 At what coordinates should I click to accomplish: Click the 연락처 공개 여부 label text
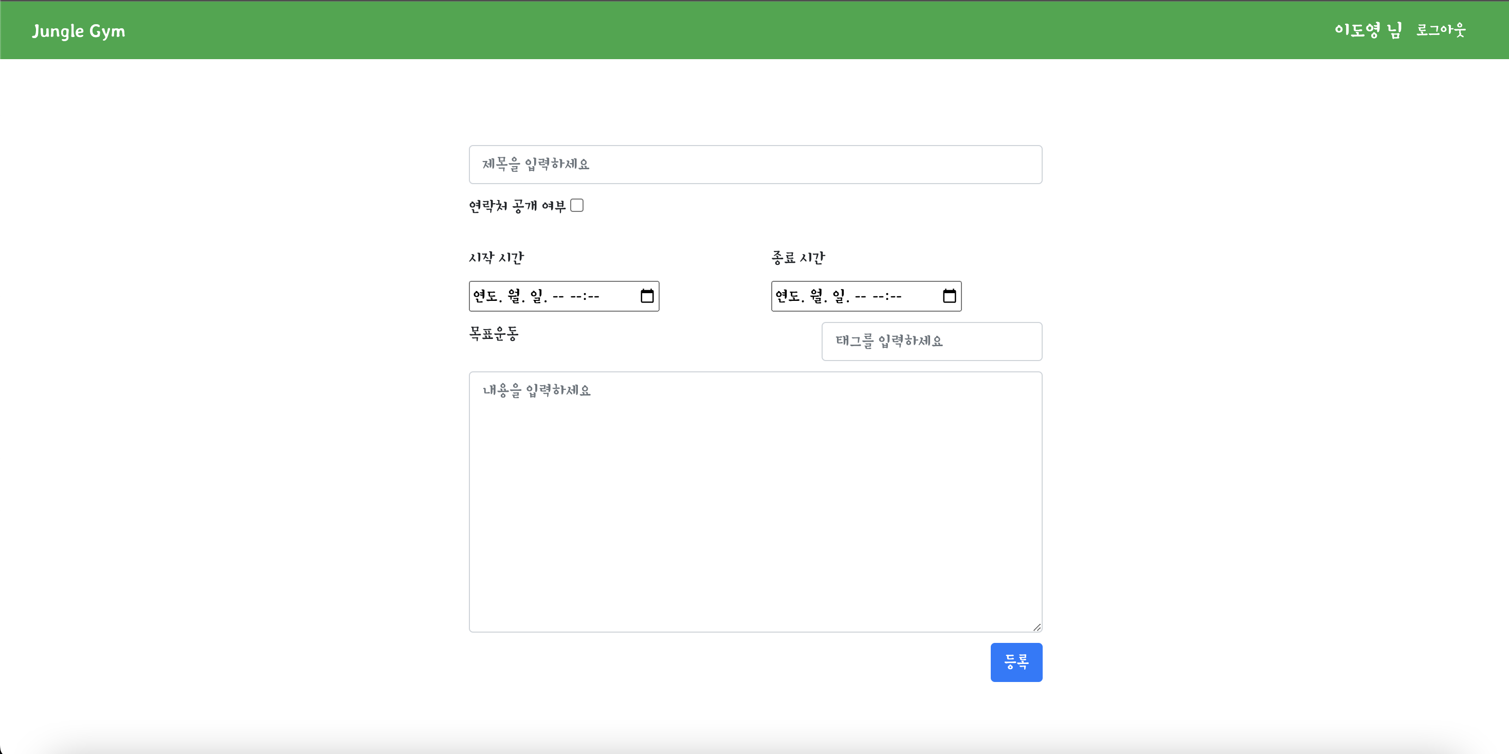(x=517, y=206)
